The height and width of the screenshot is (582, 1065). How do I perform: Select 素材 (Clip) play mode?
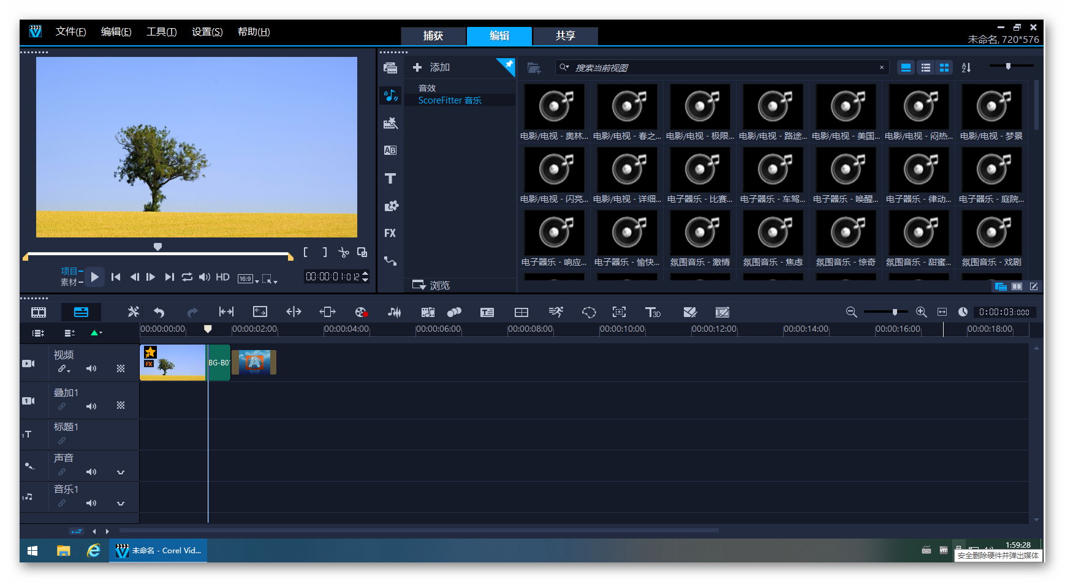69,282
